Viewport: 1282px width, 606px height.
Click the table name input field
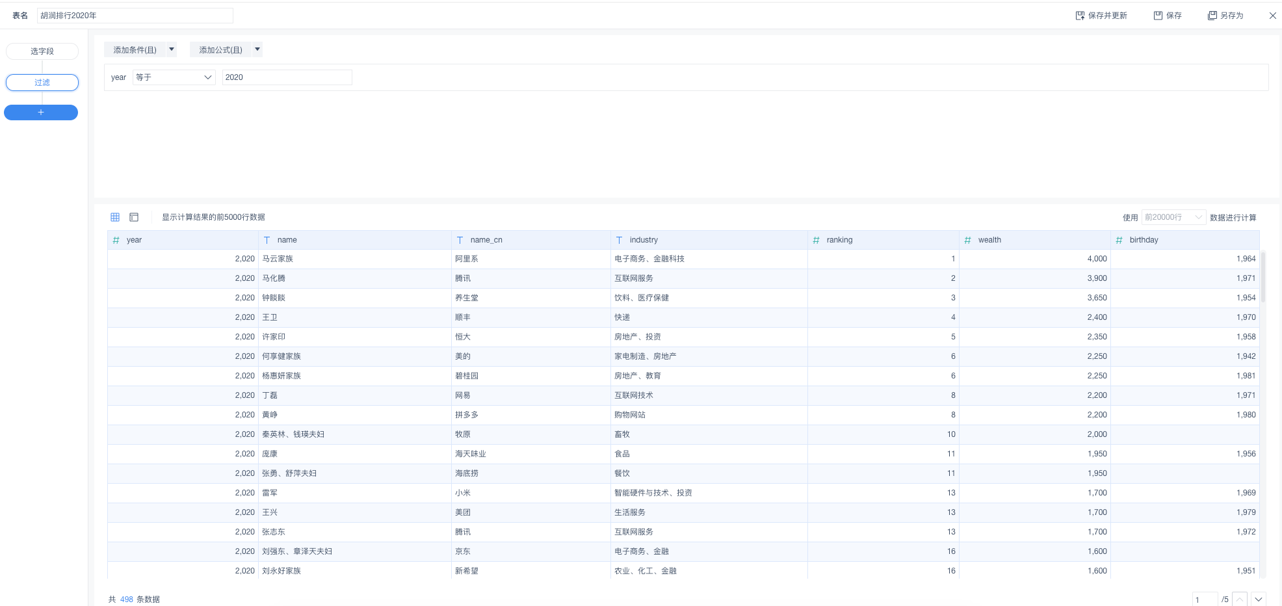click(x=135, y=16)
